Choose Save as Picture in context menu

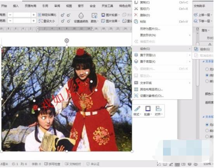tap(150, 29)
